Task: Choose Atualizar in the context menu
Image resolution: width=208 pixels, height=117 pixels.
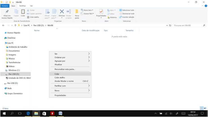Action: click(70, 65)
